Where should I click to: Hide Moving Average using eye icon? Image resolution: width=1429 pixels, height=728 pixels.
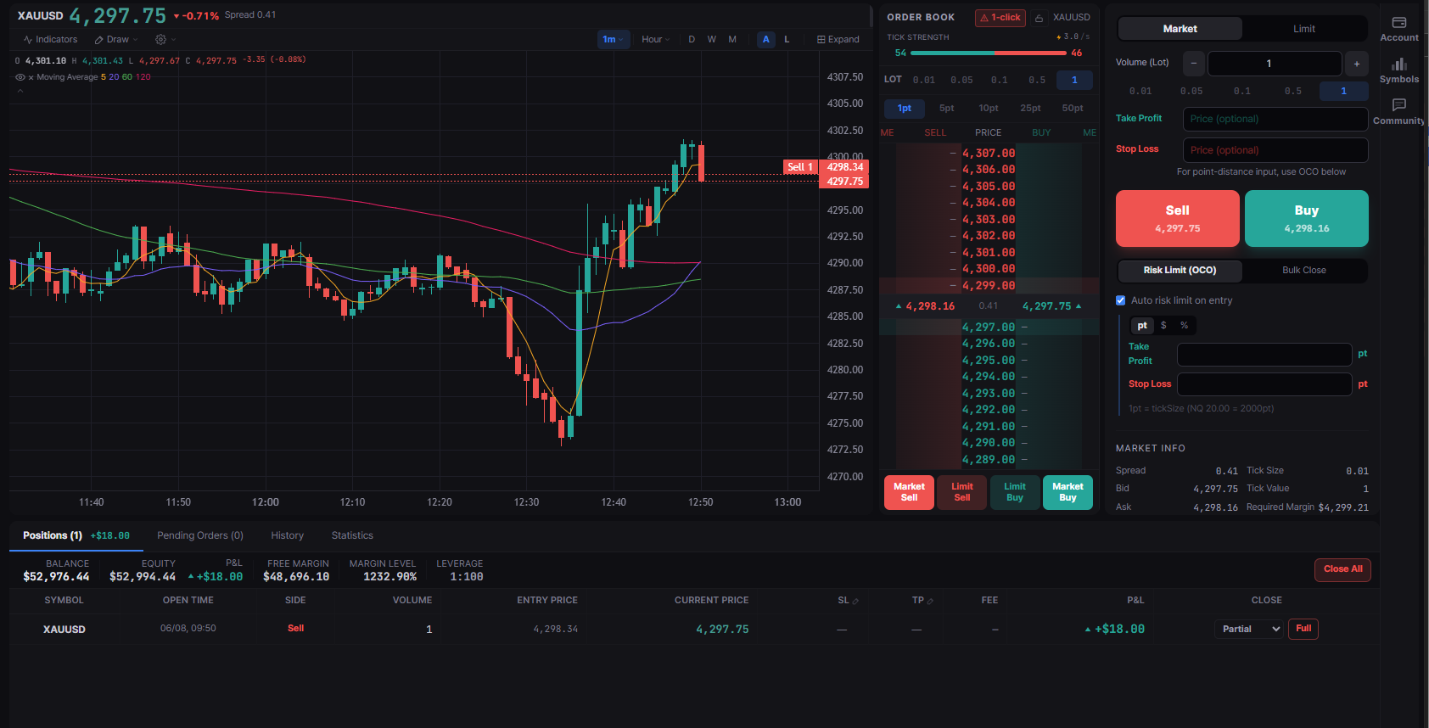coord(20,77)
